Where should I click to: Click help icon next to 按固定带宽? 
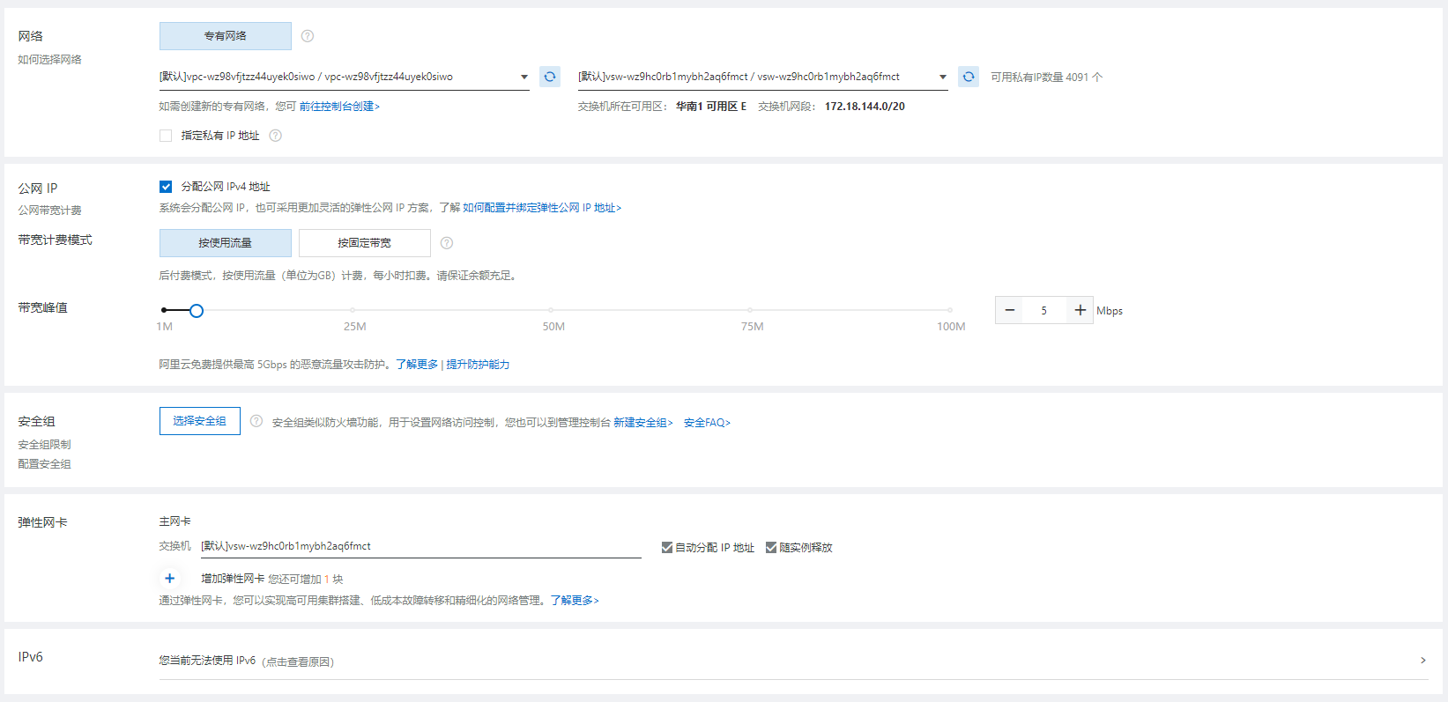click(447, 243)
